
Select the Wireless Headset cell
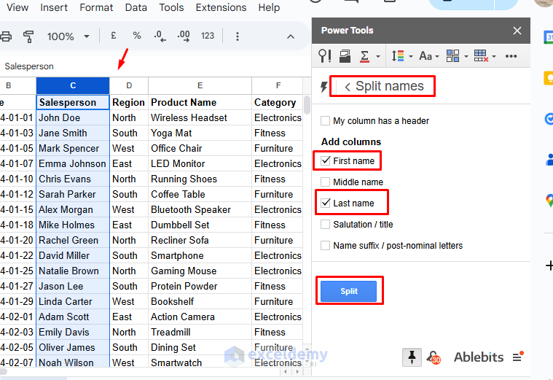pos(200,117)
